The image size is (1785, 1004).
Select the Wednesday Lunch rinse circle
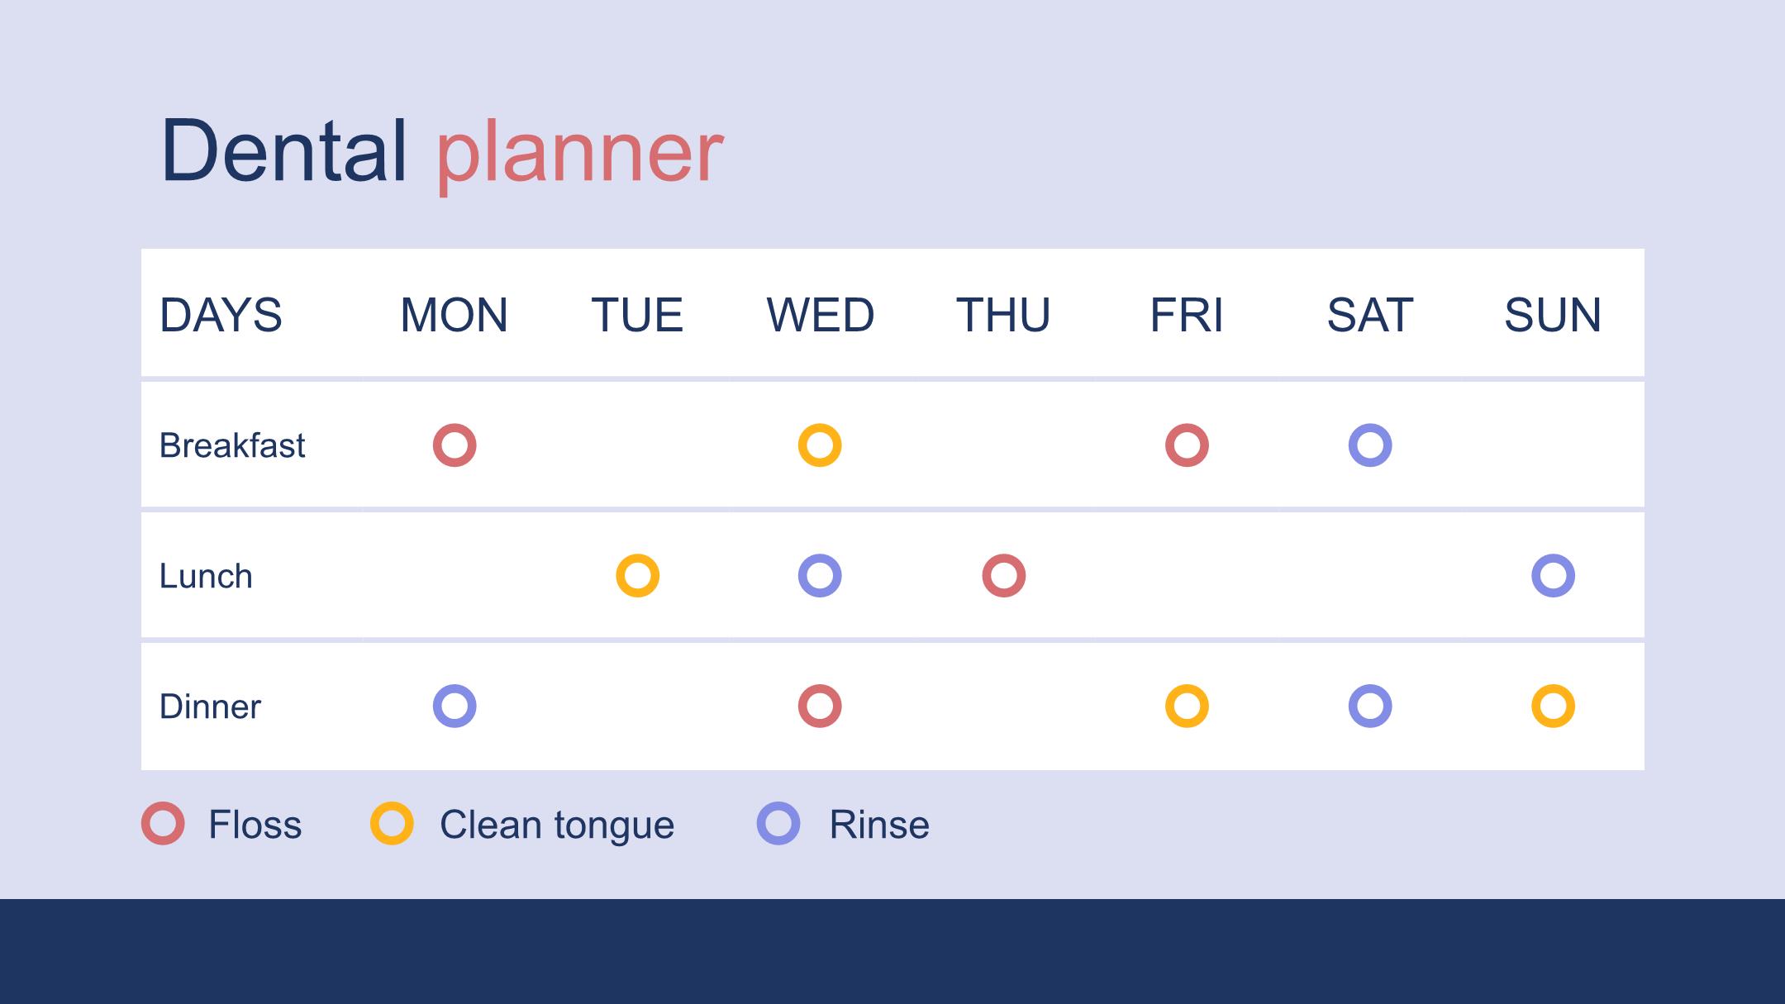tap(820, 575)
